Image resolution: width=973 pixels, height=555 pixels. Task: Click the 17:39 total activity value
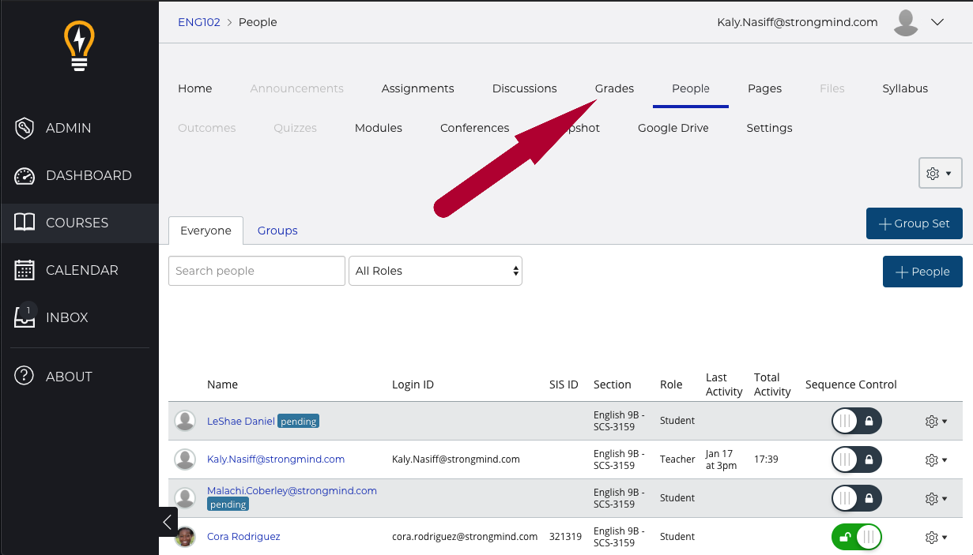coord(767,459)
